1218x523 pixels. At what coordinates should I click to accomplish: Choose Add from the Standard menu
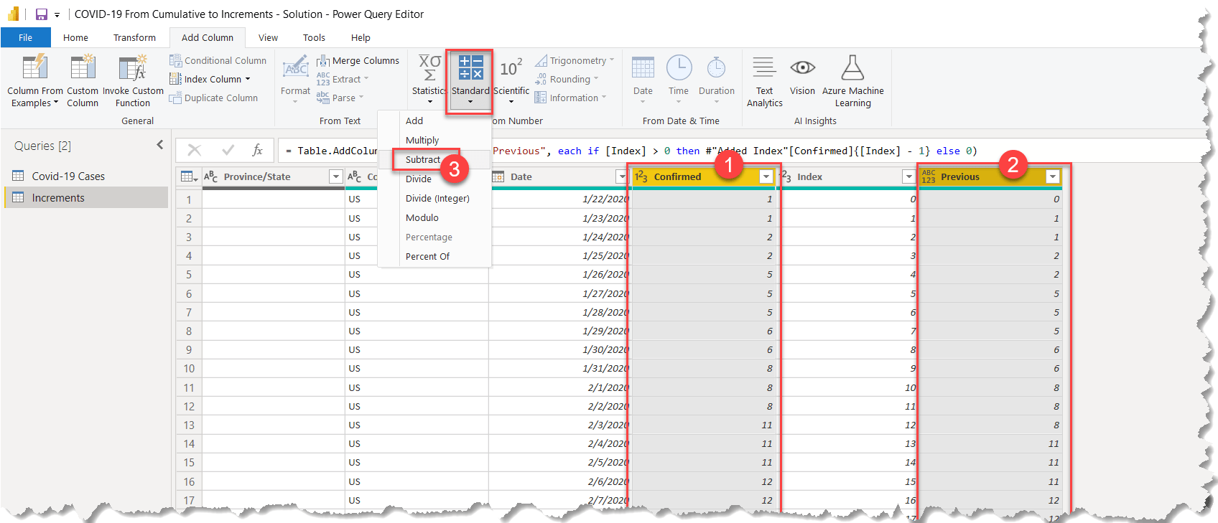pyautogui.click(x=434, y=121)
